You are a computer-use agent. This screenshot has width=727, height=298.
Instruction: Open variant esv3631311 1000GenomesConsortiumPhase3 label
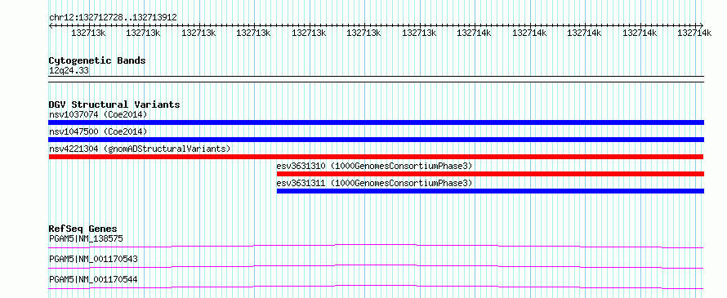point(374,183)
